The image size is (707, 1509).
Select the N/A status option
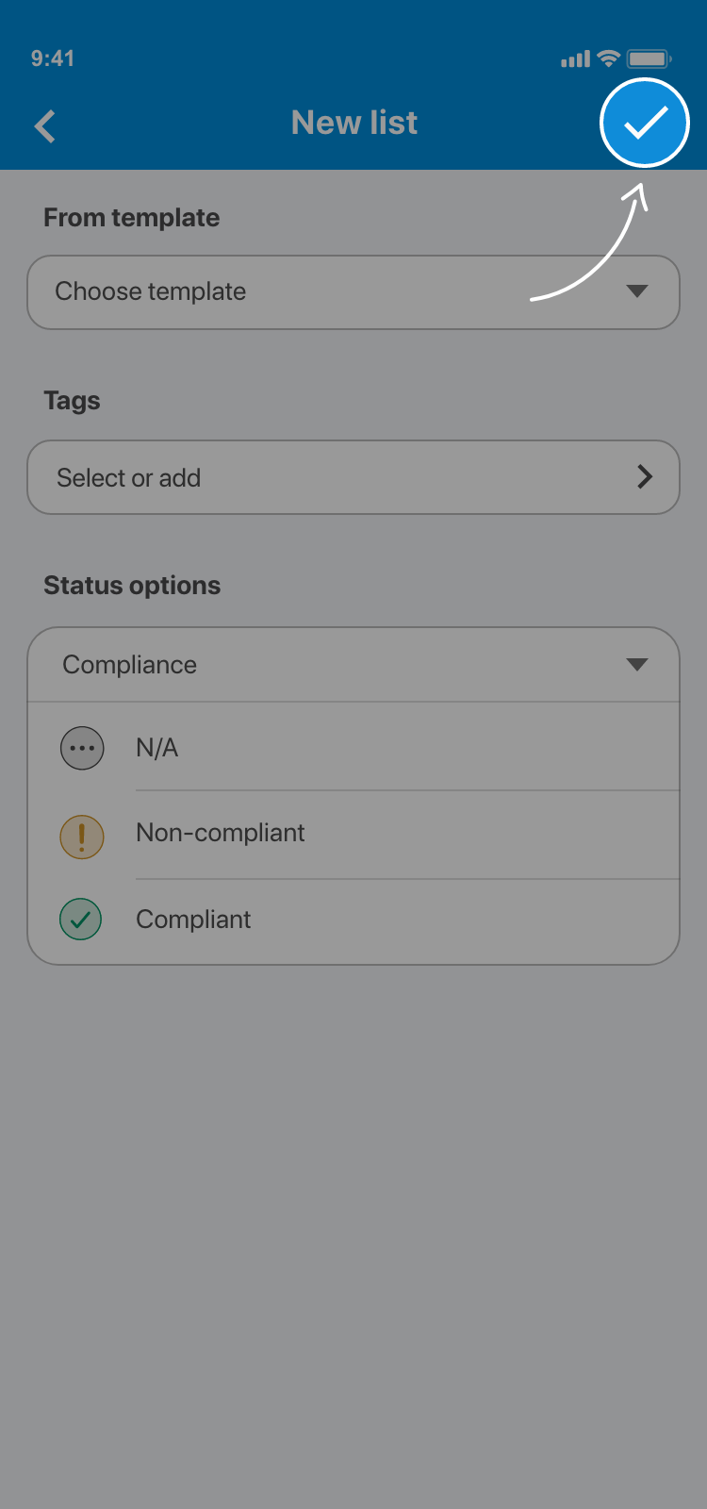pos(157,748)
